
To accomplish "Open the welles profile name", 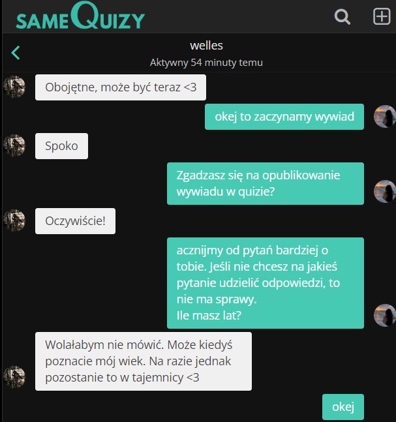I will coord(206,46).
